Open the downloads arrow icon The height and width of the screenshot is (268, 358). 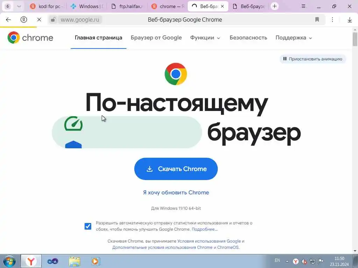coord(350,20)
